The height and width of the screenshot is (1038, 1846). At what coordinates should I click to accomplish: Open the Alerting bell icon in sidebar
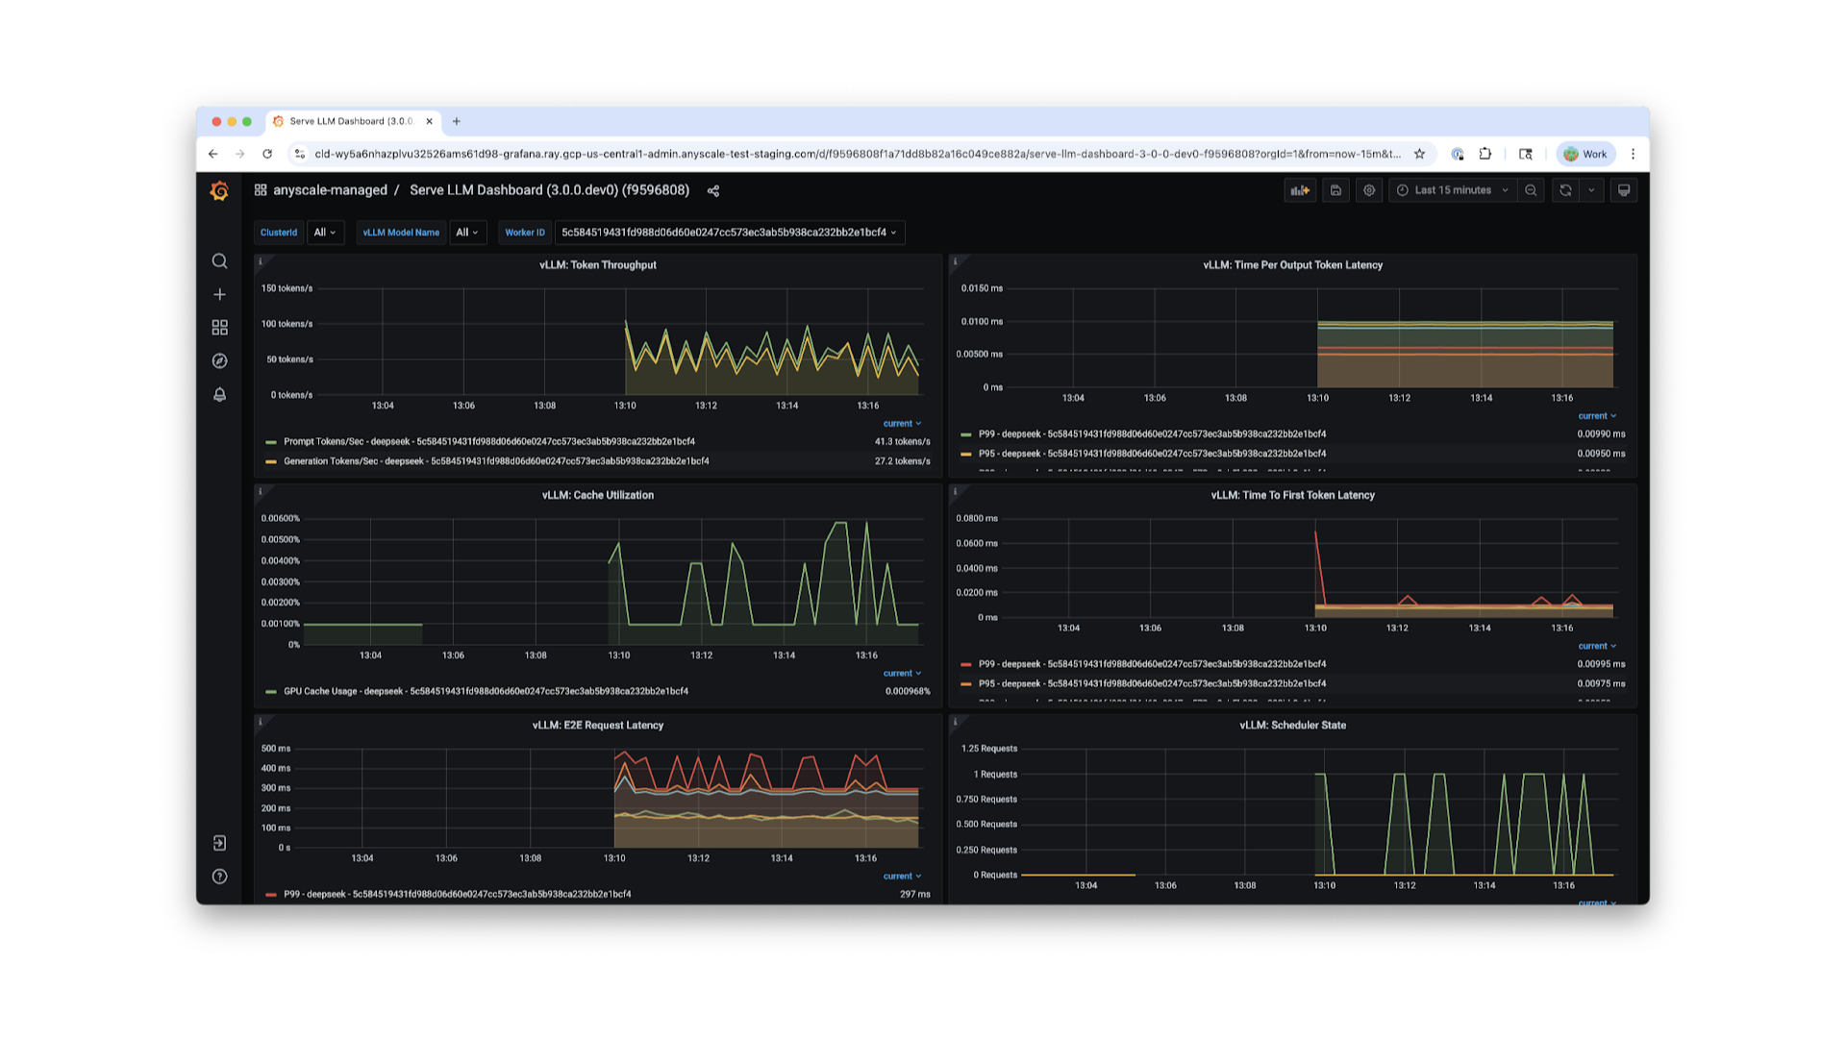219,395
